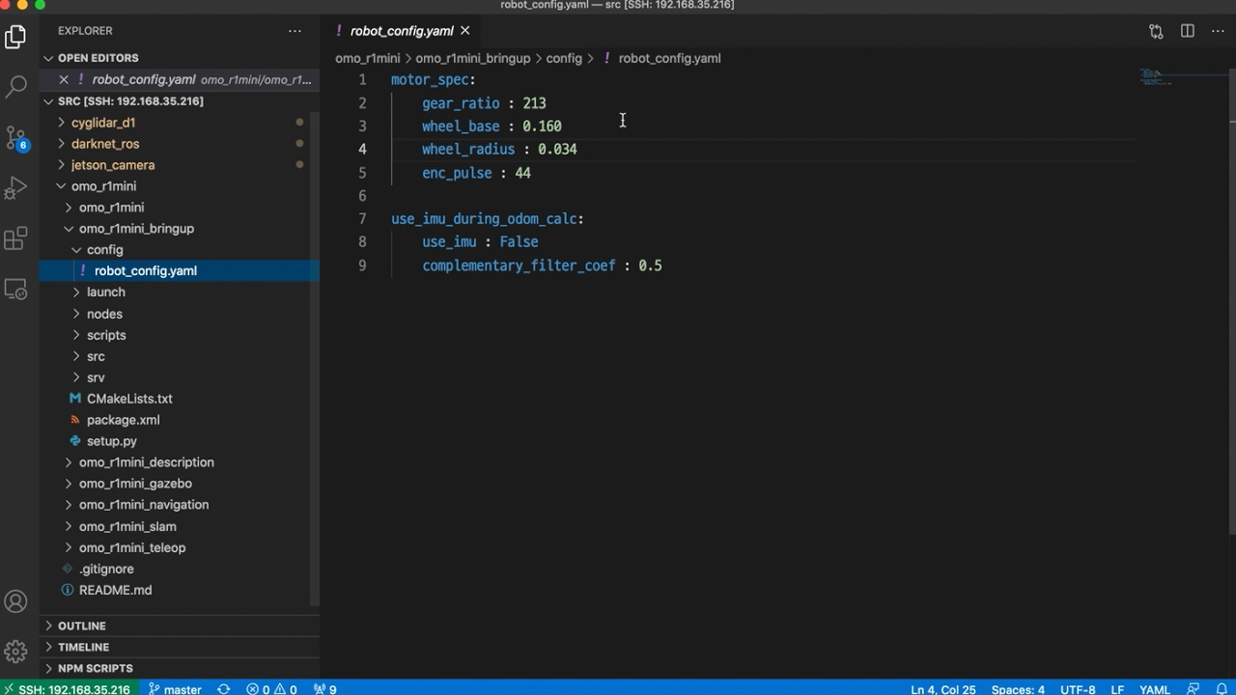Open the Search view in the sidebar
The height and width of the screenshot is (695, 1236).
[x=15, y=87]
